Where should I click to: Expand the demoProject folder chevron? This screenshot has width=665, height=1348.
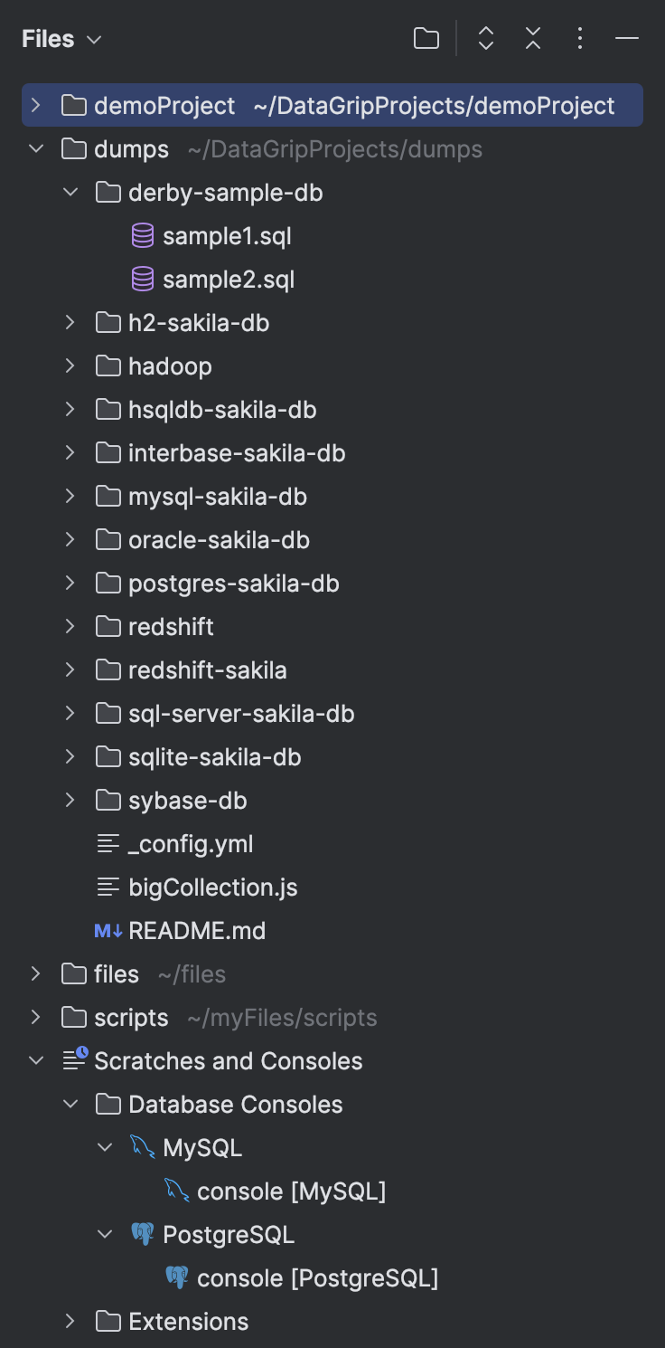tap(35, 106)
